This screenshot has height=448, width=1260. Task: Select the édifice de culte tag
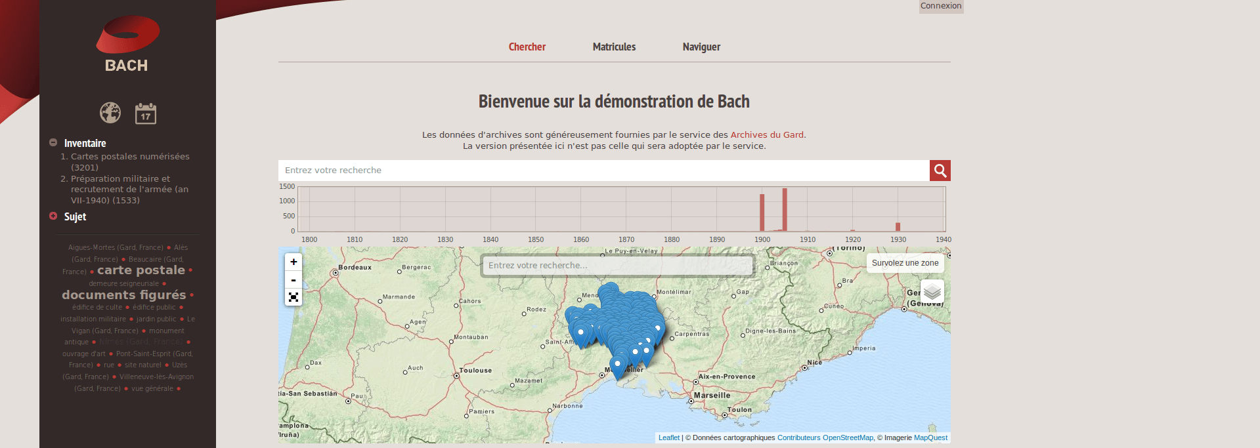(97, 308)
